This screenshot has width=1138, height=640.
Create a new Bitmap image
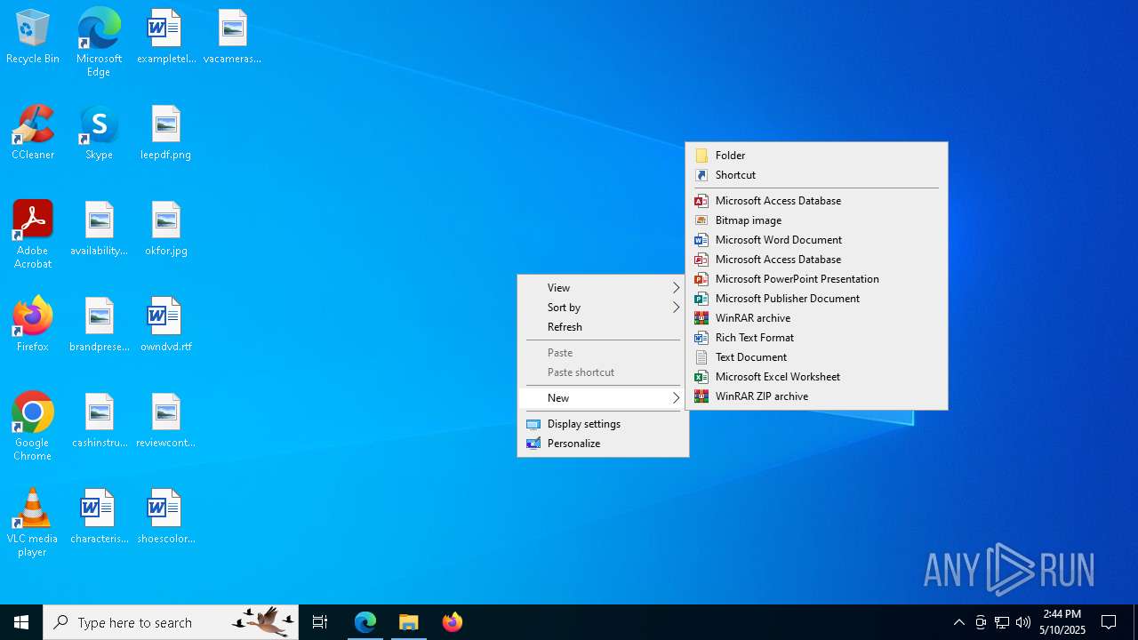click(x=816, y=220)
